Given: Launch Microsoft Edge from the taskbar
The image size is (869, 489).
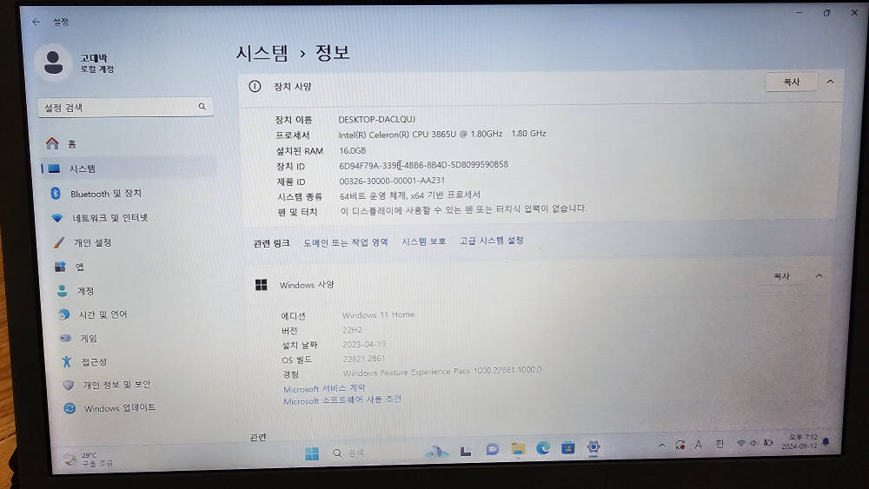Looking at the screenshot, I should 543,448.
